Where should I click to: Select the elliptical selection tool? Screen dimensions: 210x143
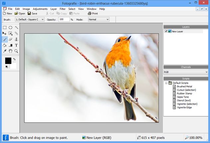tap(10, 28)
